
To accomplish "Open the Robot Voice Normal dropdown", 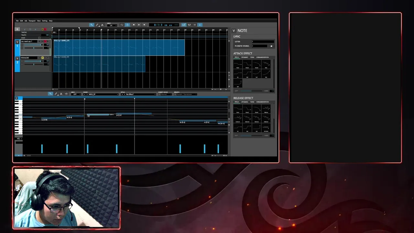I will click(167, 94).
